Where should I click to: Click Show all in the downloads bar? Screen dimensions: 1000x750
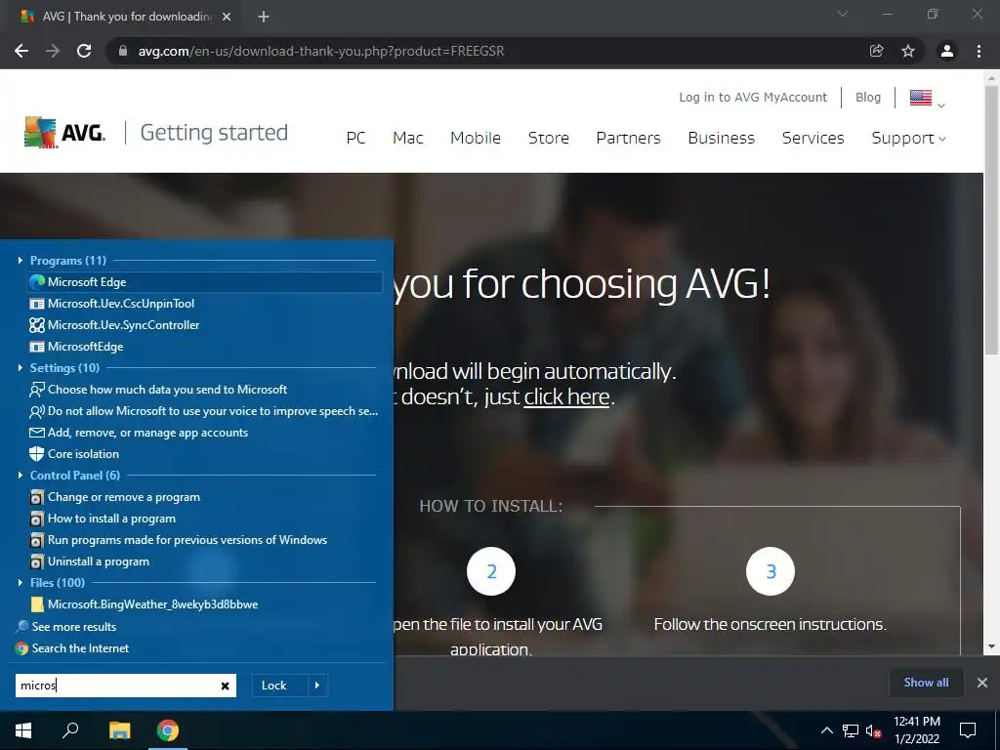pos(926,683)
